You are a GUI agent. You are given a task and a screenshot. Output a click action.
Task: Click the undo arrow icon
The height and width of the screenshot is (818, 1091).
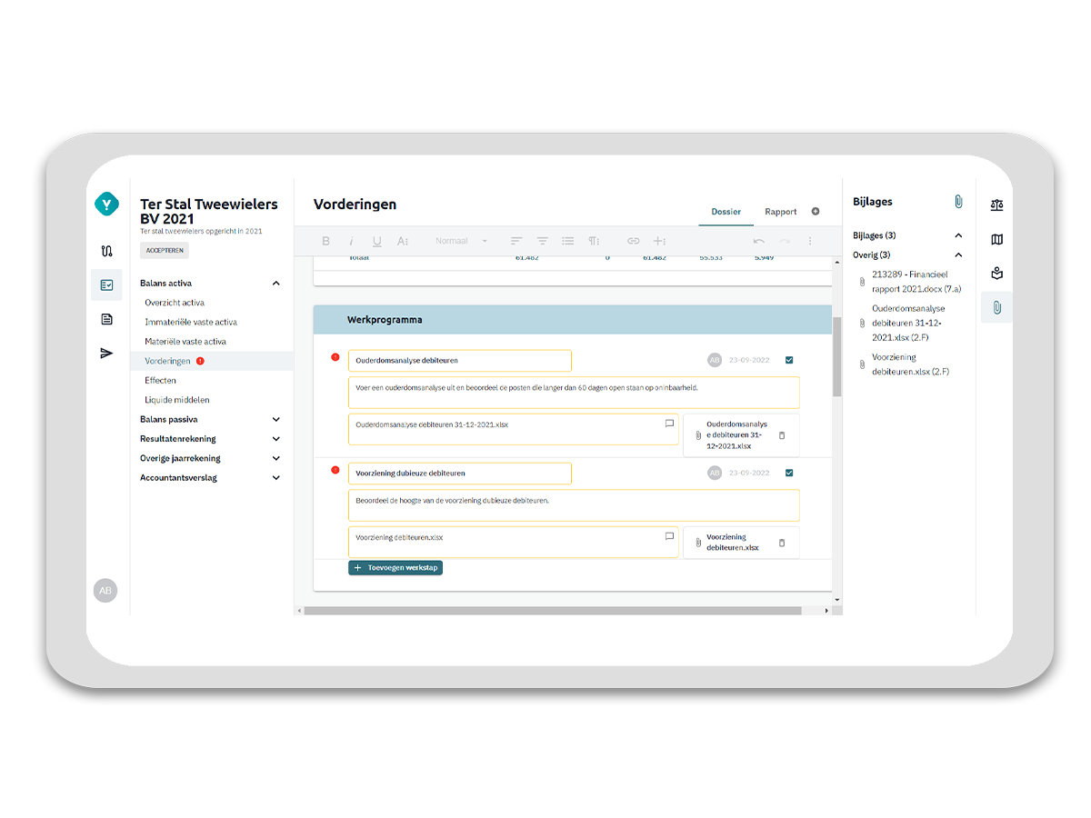[759, 241]
